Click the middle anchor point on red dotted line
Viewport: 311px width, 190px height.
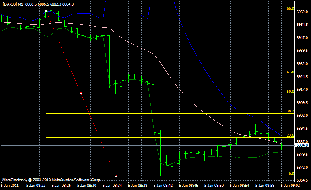[x=81, y=94]
